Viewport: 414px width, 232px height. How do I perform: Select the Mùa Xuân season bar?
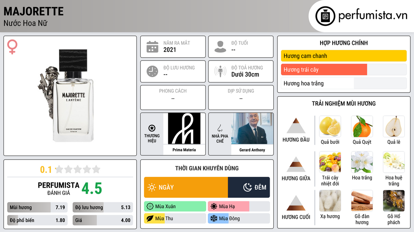[175, 207]
